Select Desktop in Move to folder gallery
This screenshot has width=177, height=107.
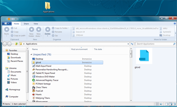tap(165, 35)
